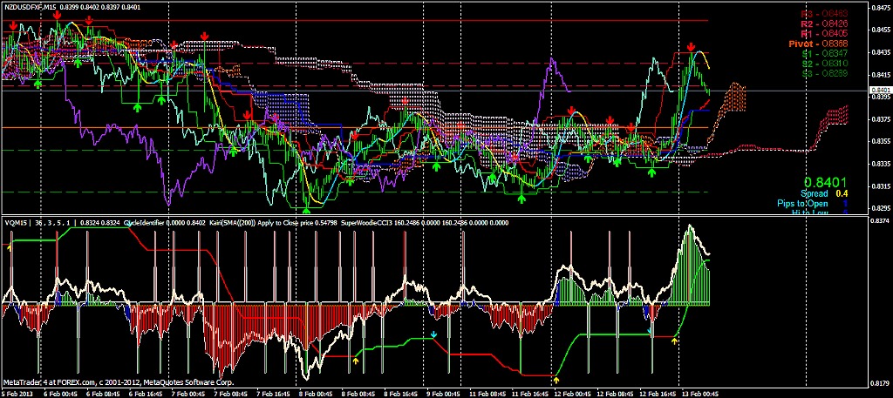Click the 0.8335 price scale value
Image resolution: width=893 pixels, height=398 pixels.
tap(881, 164)
